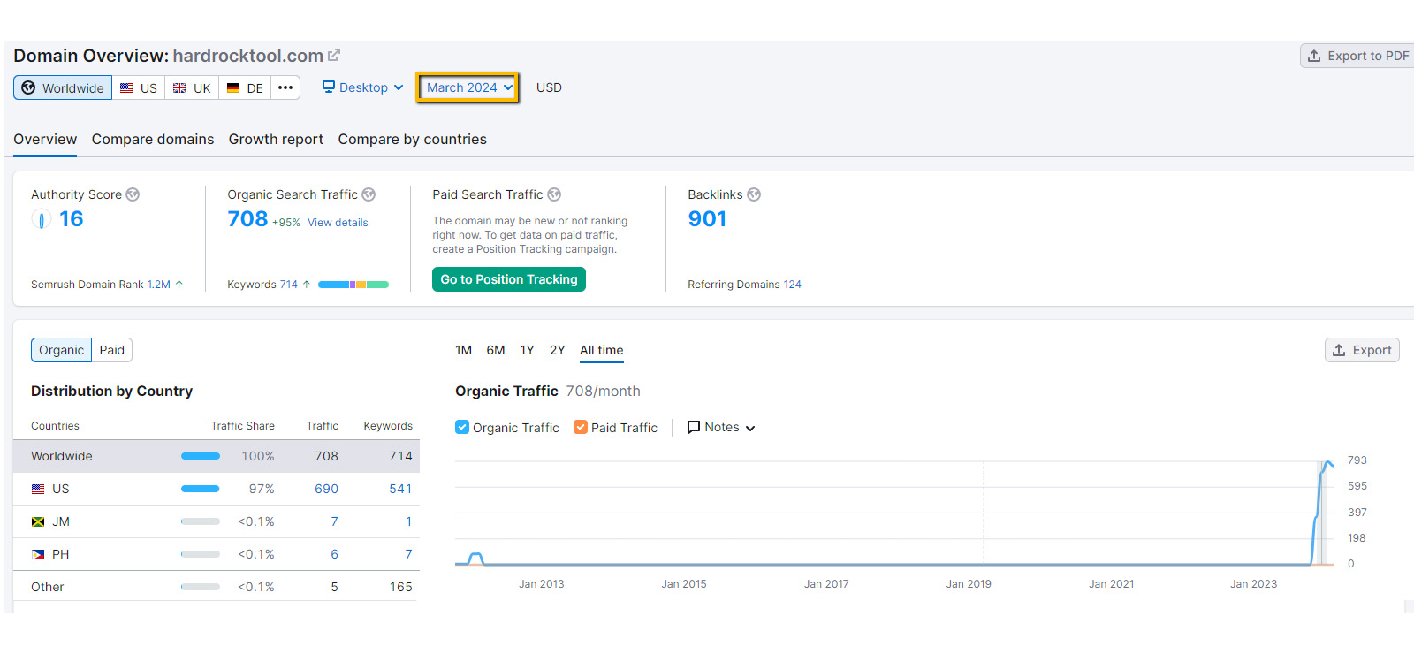Click globe icon beside Organic Search Traffic

click(x=369, y=194)
